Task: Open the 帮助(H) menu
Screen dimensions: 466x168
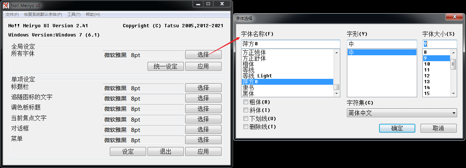Action: click(93, 14)
